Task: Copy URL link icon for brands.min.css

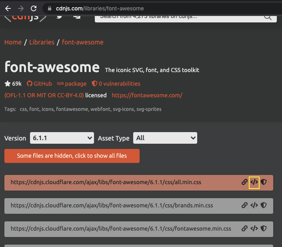Action: point(244,205)
